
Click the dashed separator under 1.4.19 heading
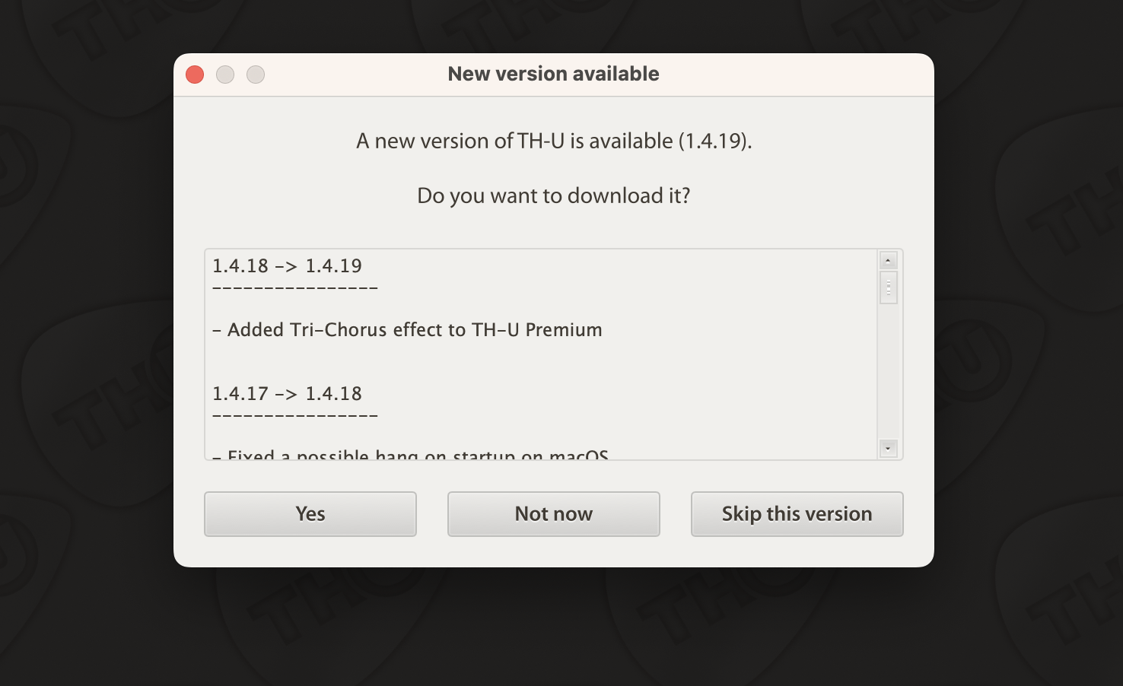[295, 288]
